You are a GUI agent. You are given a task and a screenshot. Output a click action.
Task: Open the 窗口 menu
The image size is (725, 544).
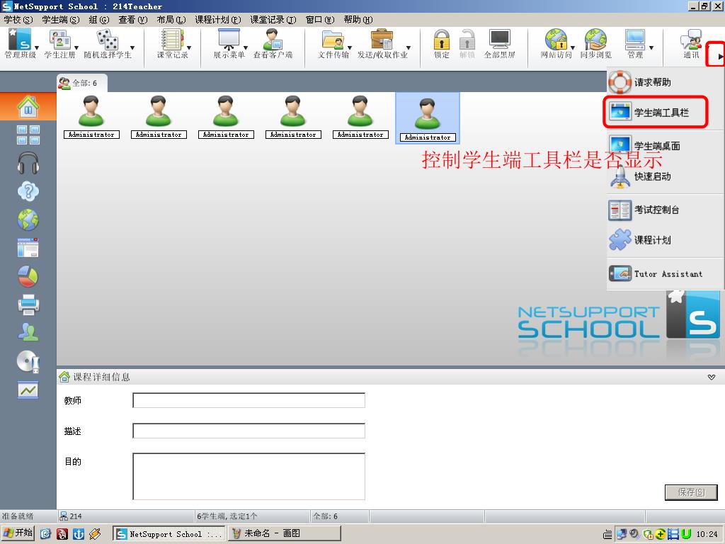click(320, 19)
